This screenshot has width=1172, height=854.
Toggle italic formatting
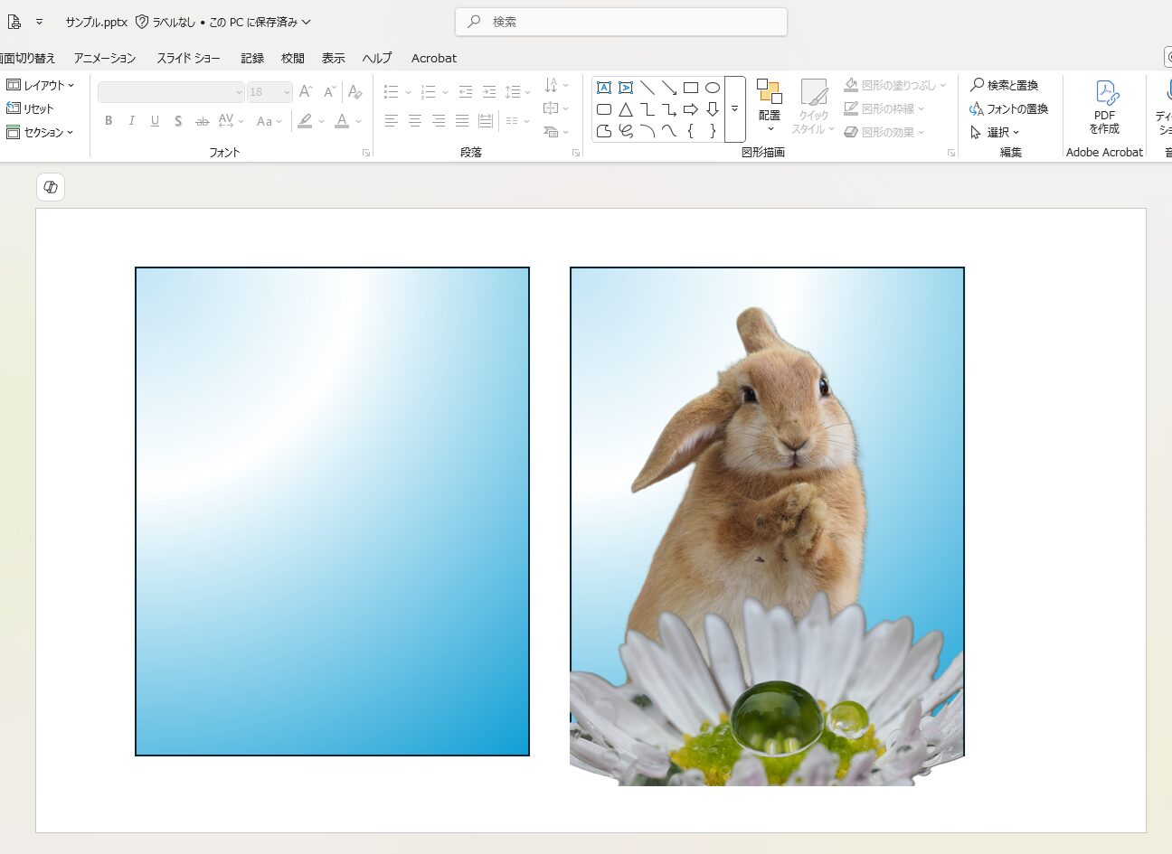(x=132, y=121)
